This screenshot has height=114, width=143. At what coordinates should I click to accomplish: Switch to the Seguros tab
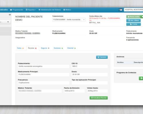(45, 48)
